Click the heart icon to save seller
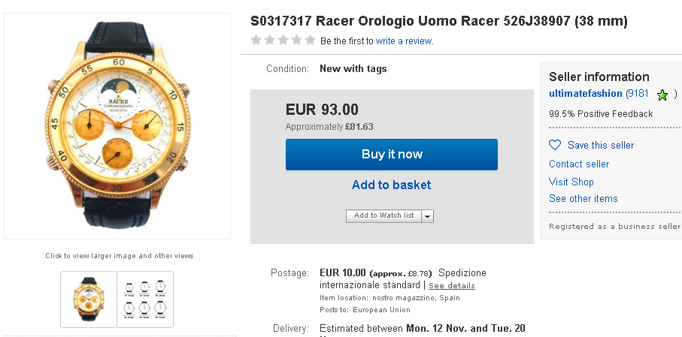682x337 pixels. pos(555,145)
